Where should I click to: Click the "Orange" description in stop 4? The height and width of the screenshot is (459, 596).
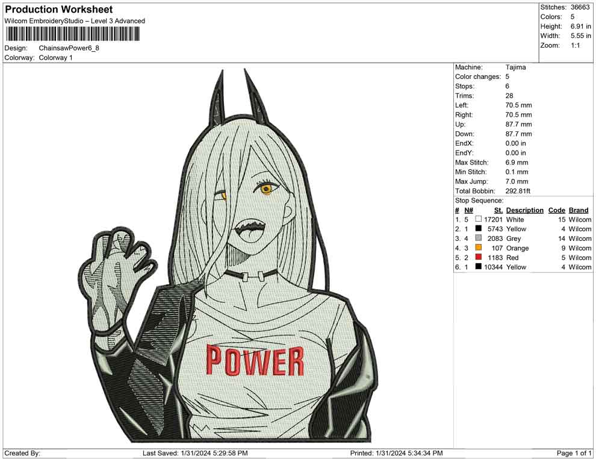(517, 248)
